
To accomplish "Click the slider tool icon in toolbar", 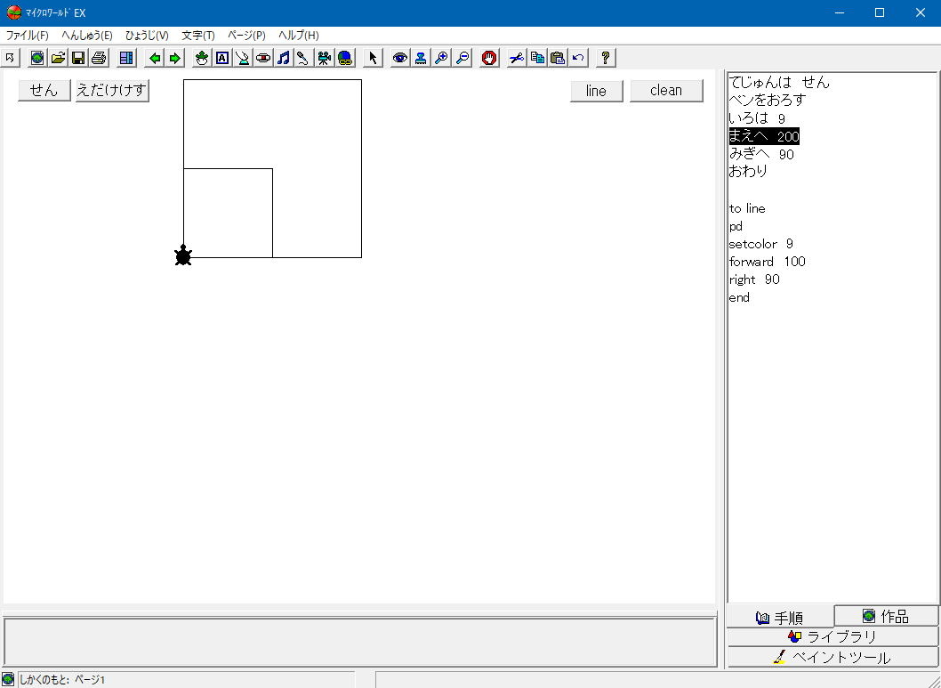I will tap(243, 58).
